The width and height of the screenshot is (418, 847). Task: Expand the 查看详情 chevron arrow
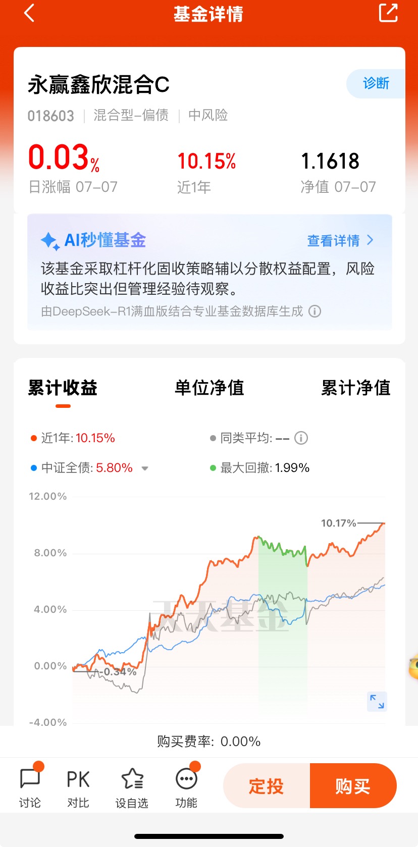(370, 240)
